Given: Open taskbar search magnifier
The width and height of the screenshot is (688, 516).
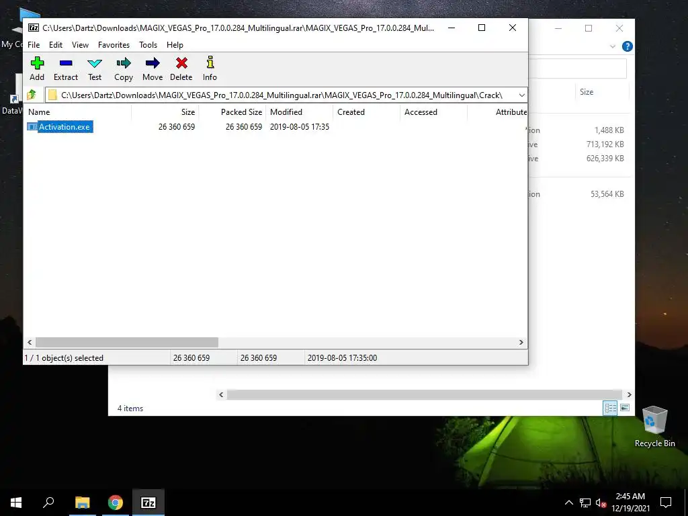Looking at the screenshot, I should tap(48, 503).
